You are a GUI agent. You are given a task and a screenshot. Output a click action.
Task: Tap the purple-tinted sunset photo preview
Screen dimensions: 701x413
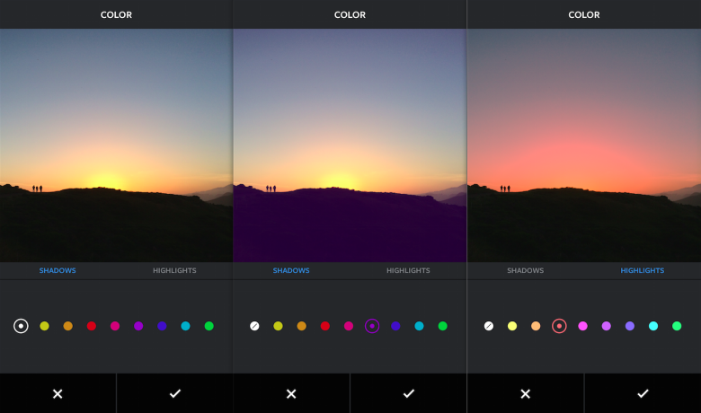point(350,144)
